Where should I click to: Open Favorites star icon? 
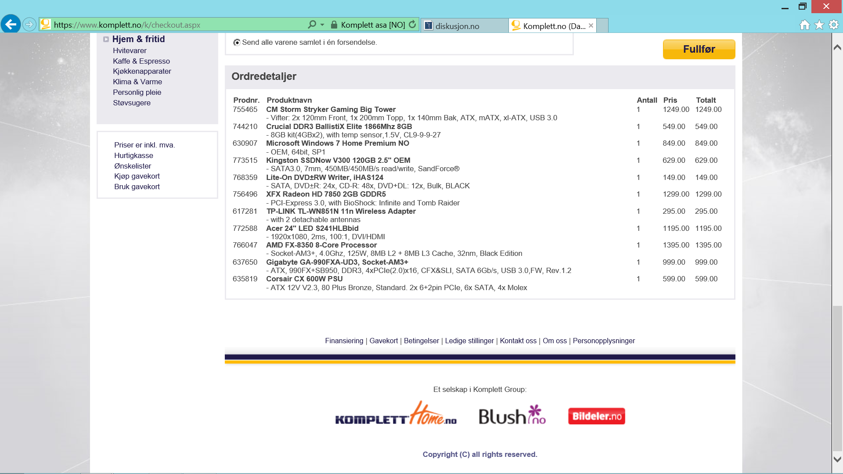point(819,25)
